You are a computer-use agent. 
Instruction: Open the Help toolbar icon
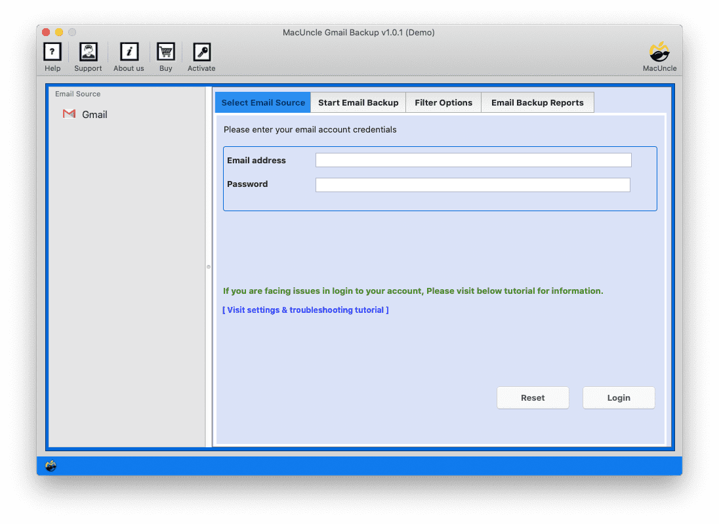point(52,52)
